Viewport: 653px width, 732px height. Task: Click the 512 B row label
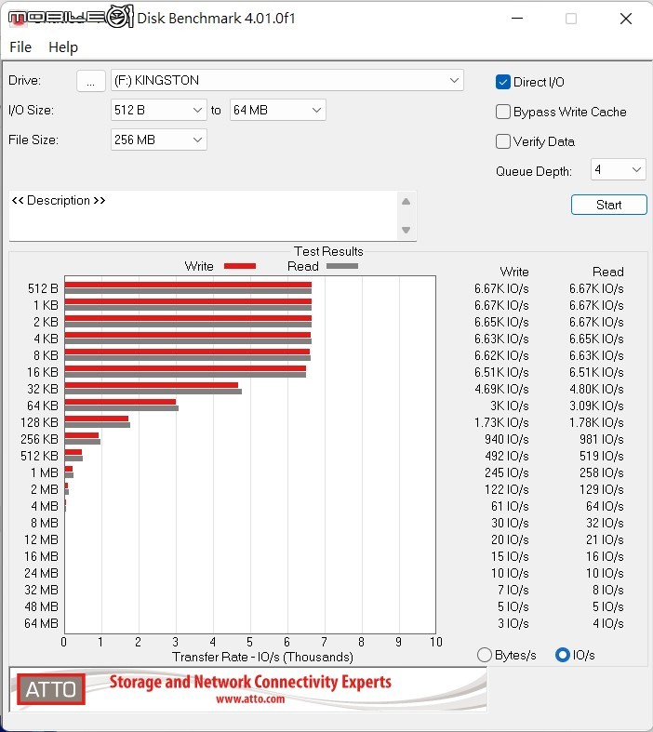43,288
